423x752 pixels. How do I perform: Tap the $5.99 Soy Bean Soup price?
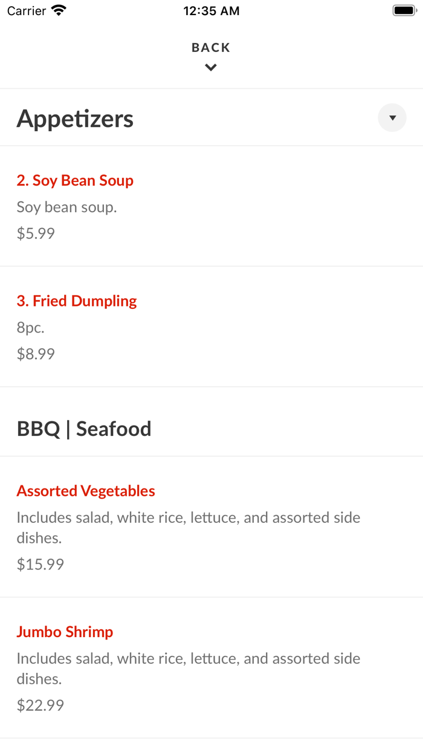[36, 233]
